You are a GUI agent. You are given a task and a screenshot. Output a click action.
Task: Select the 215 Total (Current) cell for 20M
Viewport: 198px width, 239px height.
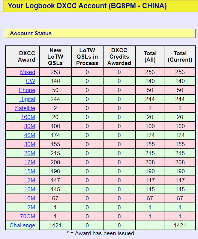point(180,153)
